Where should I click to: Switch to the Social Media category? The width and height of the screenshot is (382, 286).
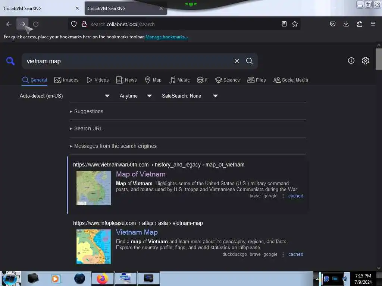click(x=291, y=80)
